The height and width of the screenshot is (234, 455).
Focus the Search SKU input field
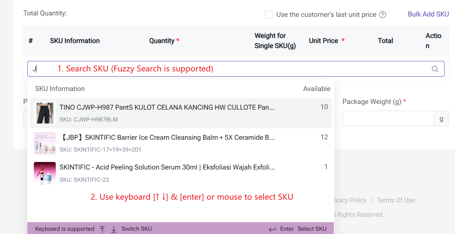(x=230, y=69)
